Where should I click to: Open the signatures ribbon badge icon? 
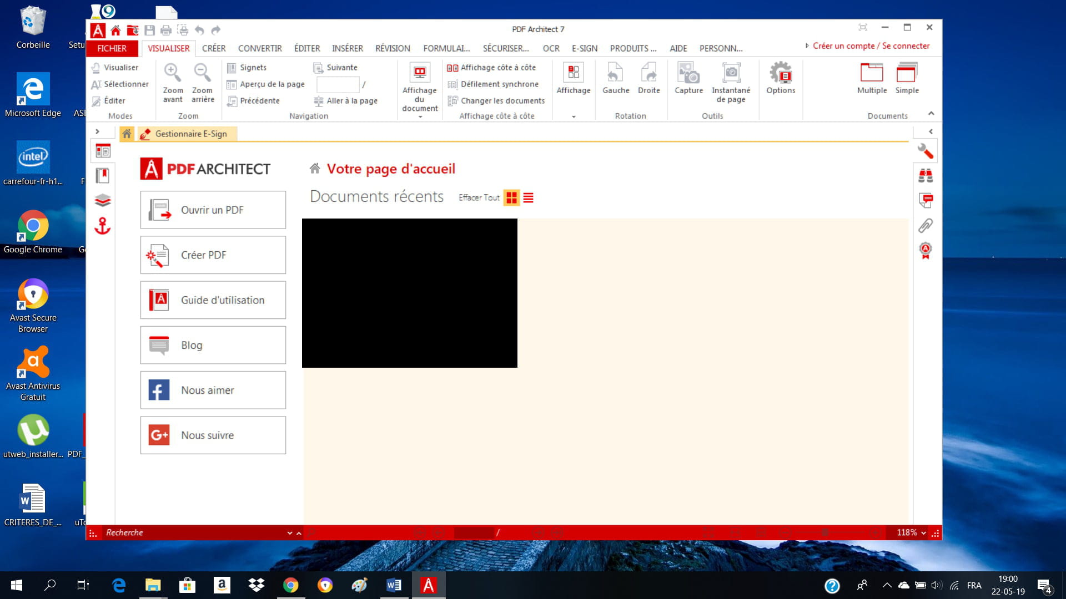tap(925, 251)
